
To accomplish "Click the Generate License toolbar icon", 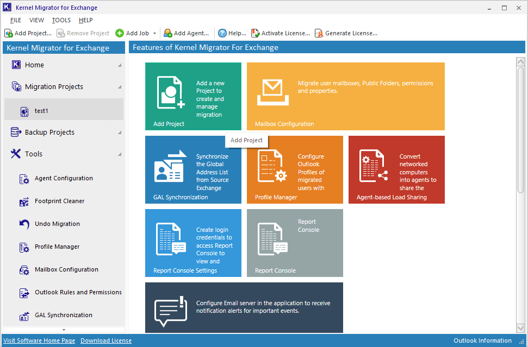I will [x=319, y=33].
